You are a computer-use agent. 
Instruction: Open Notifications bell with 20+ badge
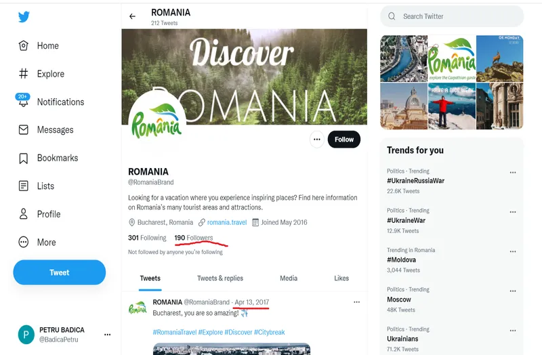coord(23,100)
